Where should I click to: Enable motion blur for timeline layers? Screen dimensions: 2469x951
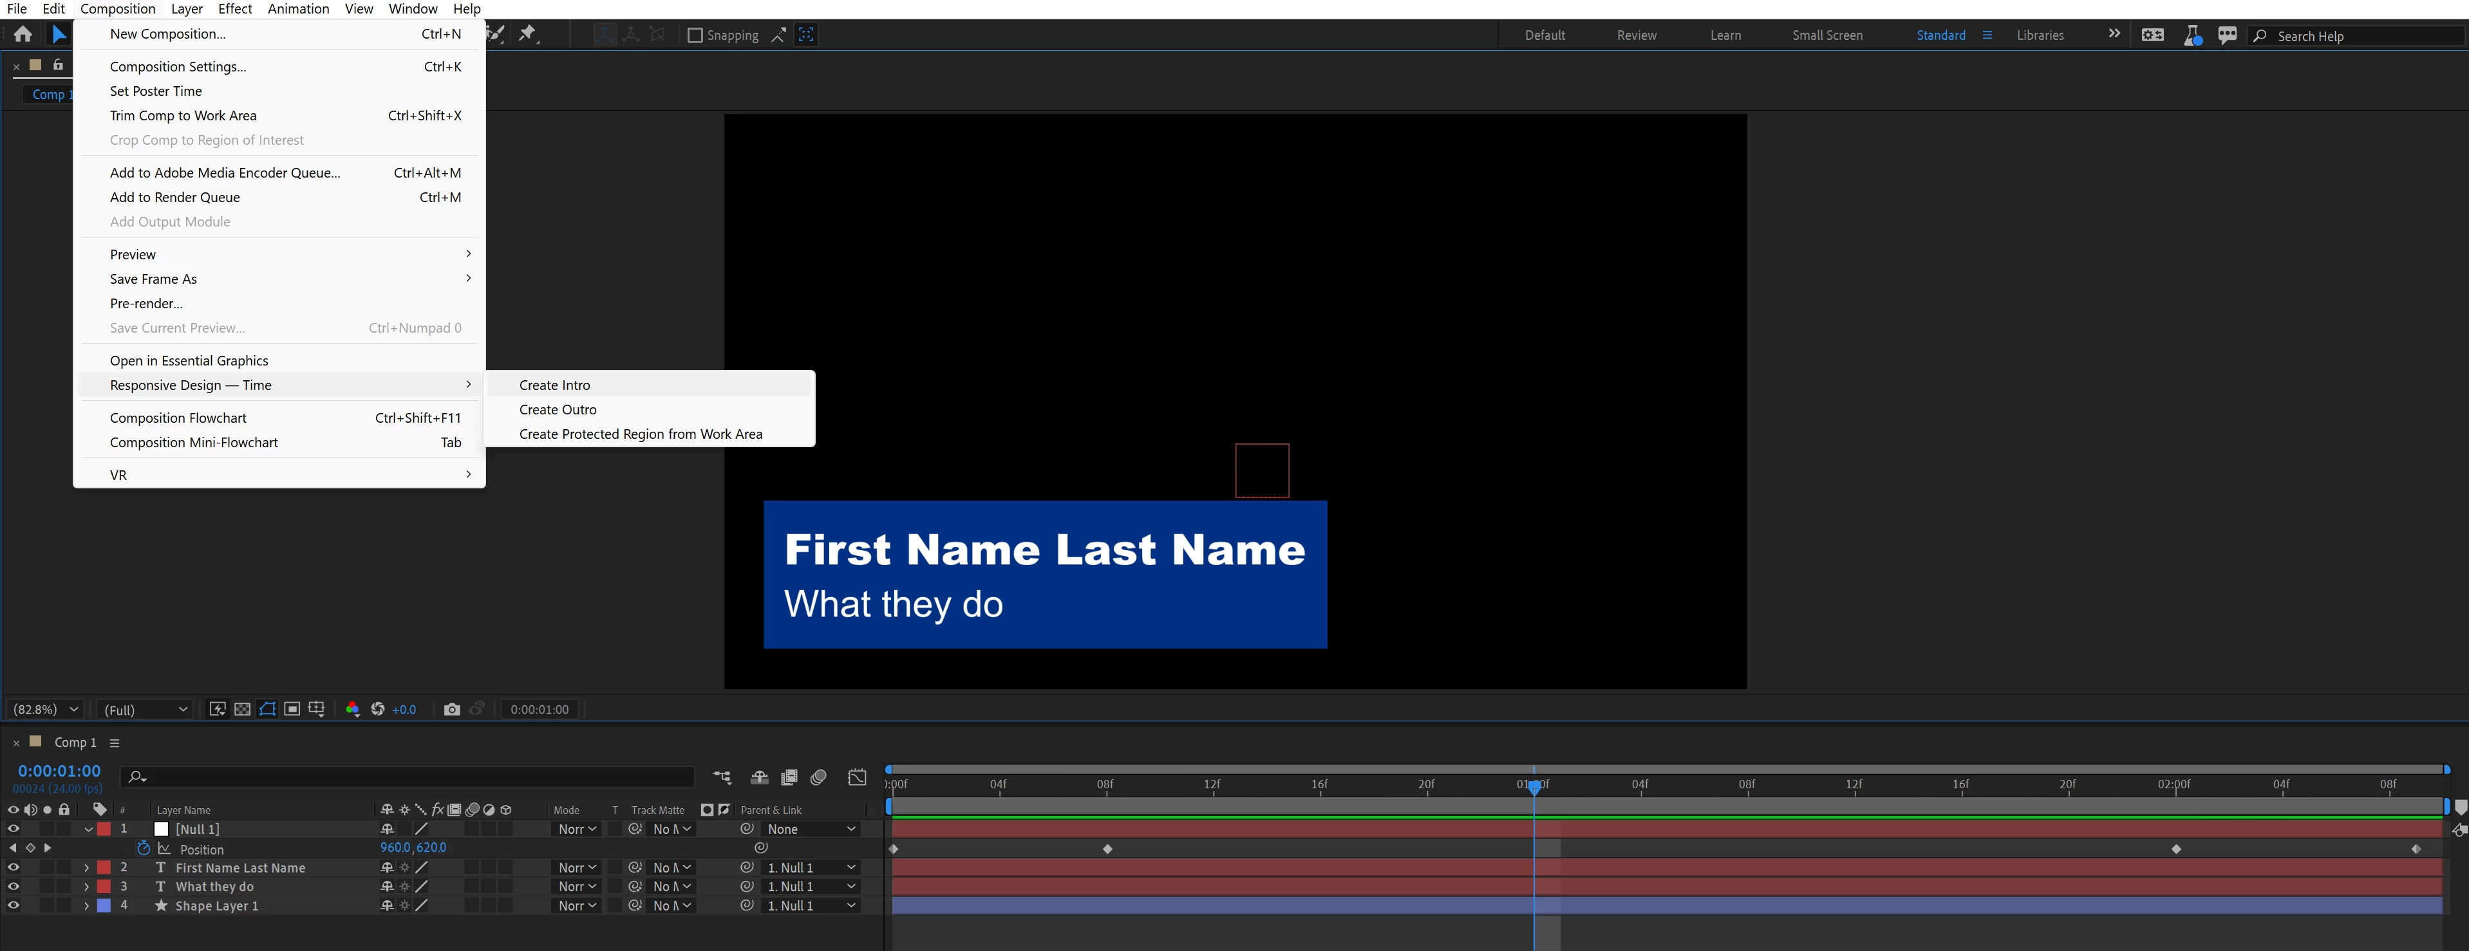pyautogui.click(x=818, y=777)
